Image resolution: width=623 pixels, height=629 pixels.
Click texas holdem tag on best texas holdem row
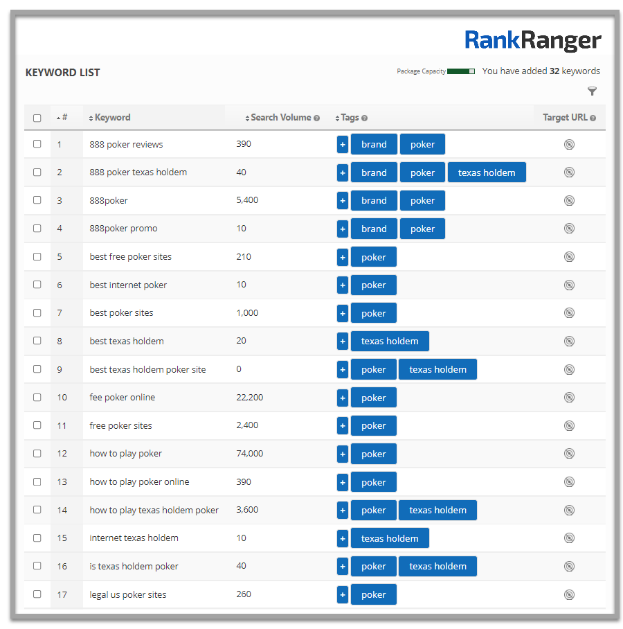pos(390,341)
